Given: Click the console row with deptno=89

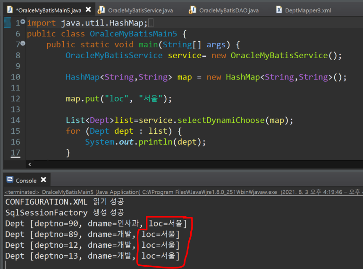Looking at the screenshot, I should tap(92, 234).
